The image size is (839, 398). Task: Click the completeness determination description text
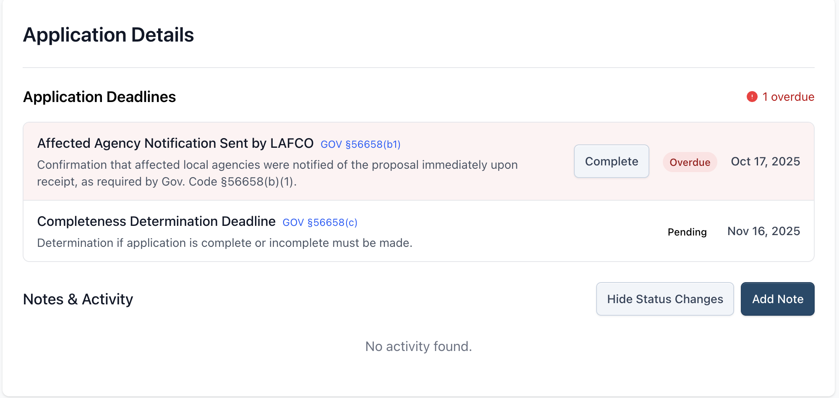(x=225, y=243)
